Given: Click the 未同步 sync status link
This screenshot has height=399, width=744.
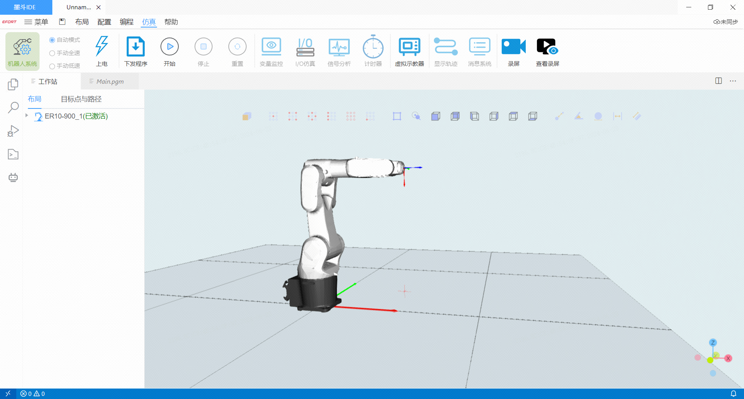Looking at the screenshot, I should pos(725,22).
